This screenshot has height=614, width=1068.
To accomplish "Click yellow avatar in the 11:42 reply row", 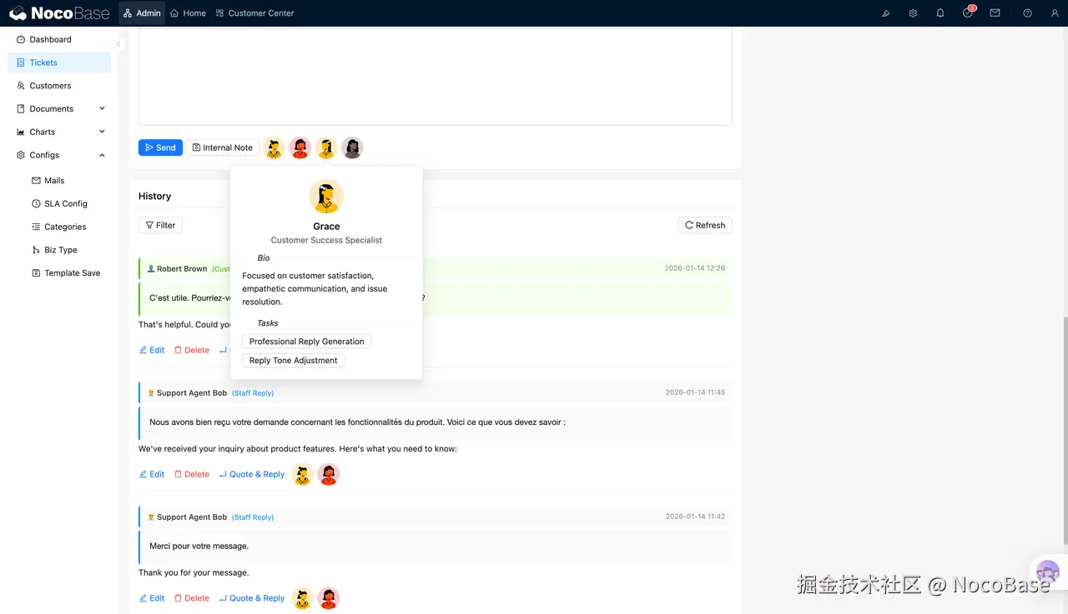I will click(303, 598).
